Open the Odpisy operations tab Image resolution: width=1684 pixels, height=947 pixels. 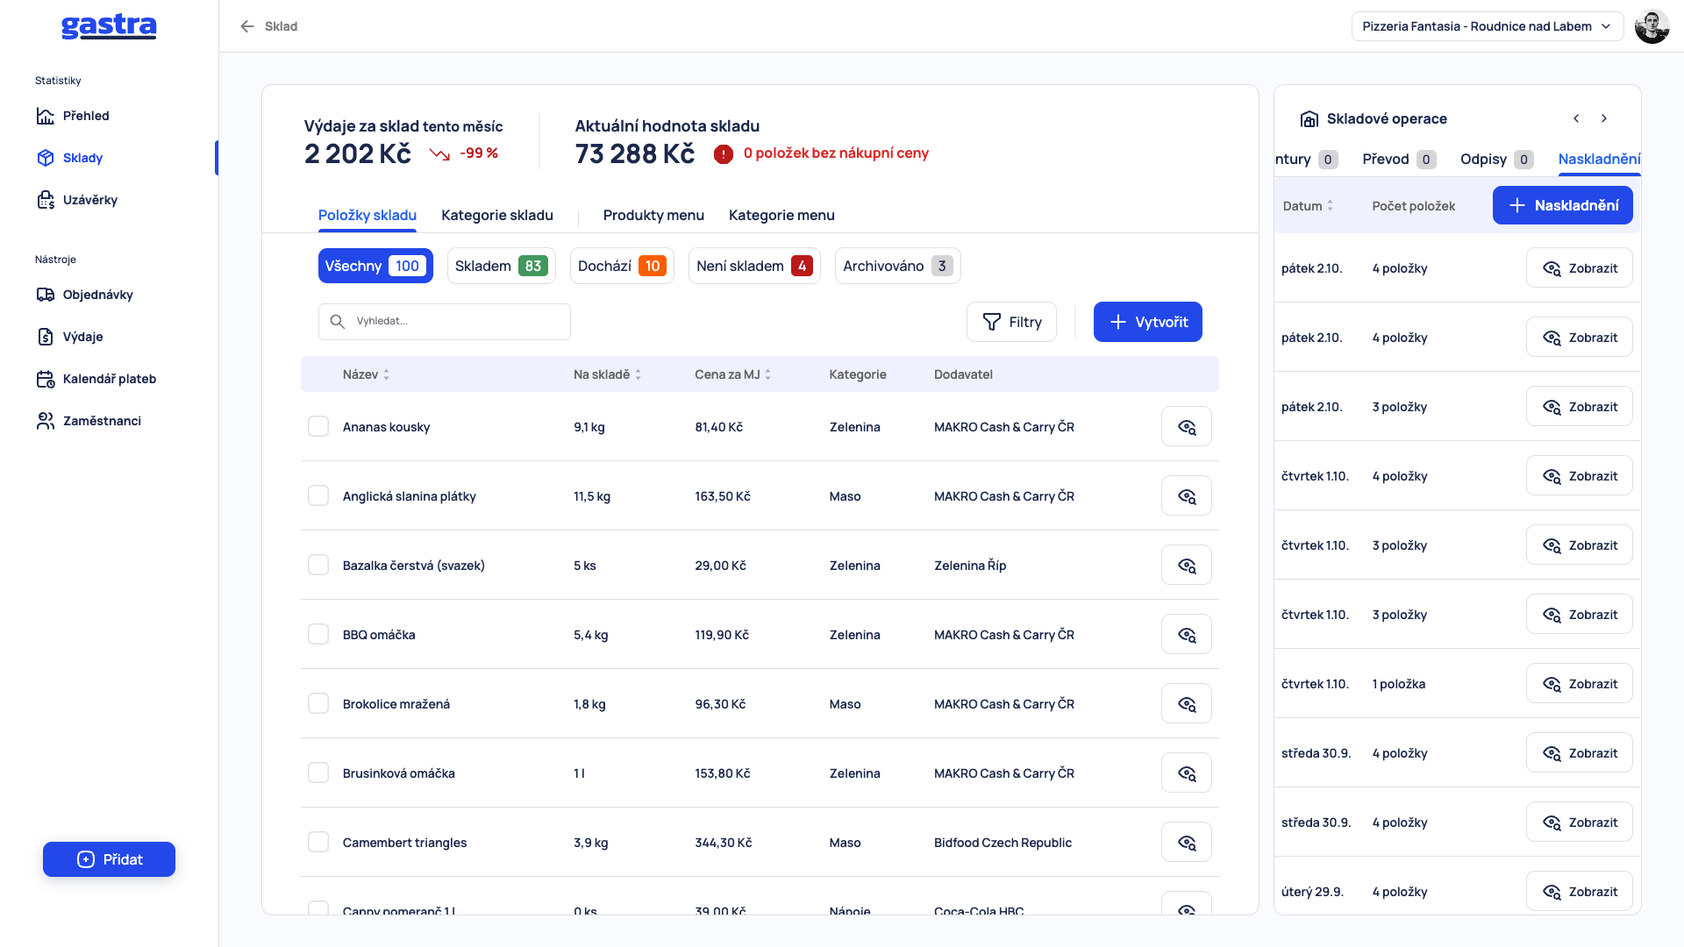[1496, 159]
